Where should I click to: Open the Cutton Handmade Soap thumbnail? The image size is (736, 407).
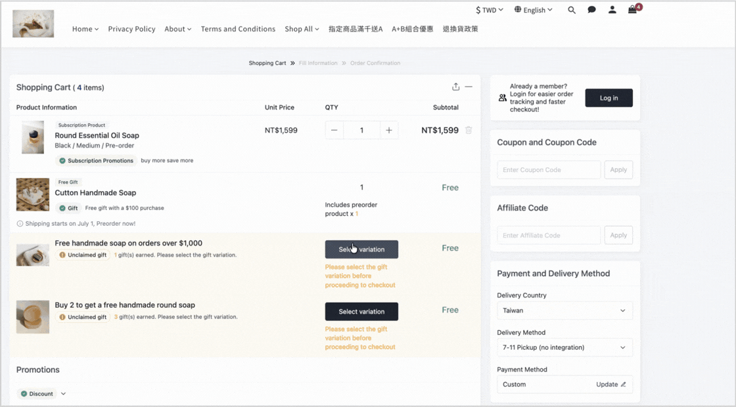tap(33, 194)
